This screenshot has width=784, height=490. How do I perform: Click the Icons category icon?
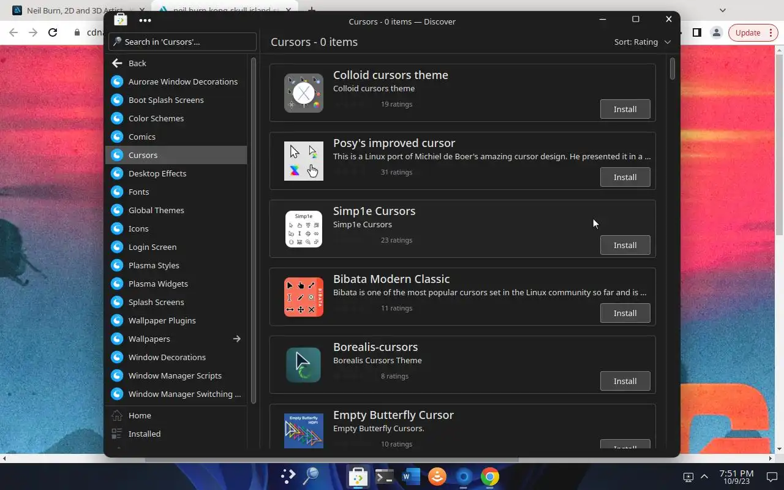pyautogui.click(x=117, y=228)
